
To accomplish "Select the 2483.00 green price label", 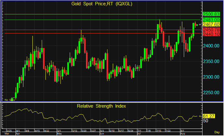I will point(211,20).
